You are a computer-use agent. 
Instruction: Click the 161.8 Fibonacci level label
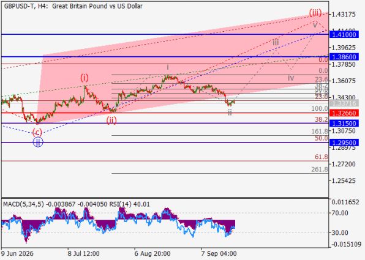click(320, 132)
